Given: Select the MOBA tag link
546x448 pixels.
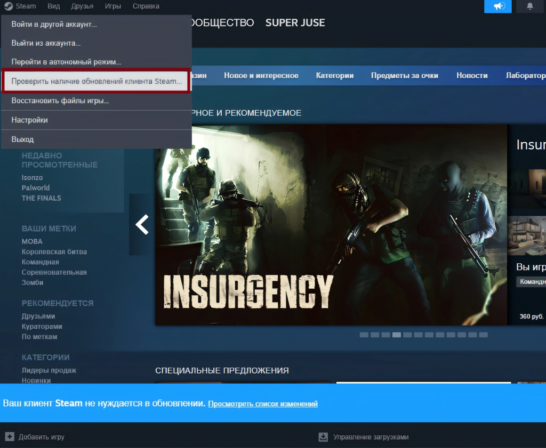Looking at the screenshot, I should point(32,241).
